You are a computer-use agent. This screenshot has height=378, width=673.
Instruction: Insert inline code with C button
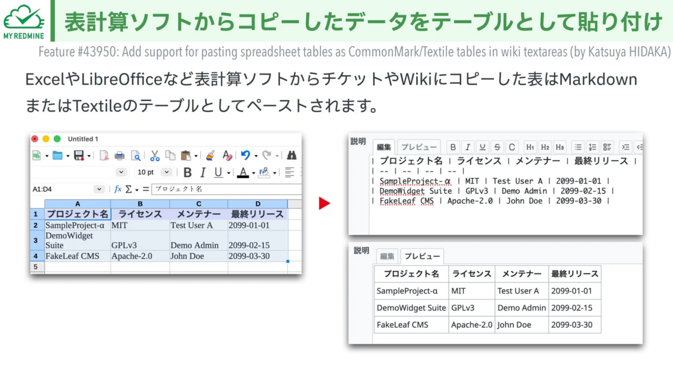point(511,147)
